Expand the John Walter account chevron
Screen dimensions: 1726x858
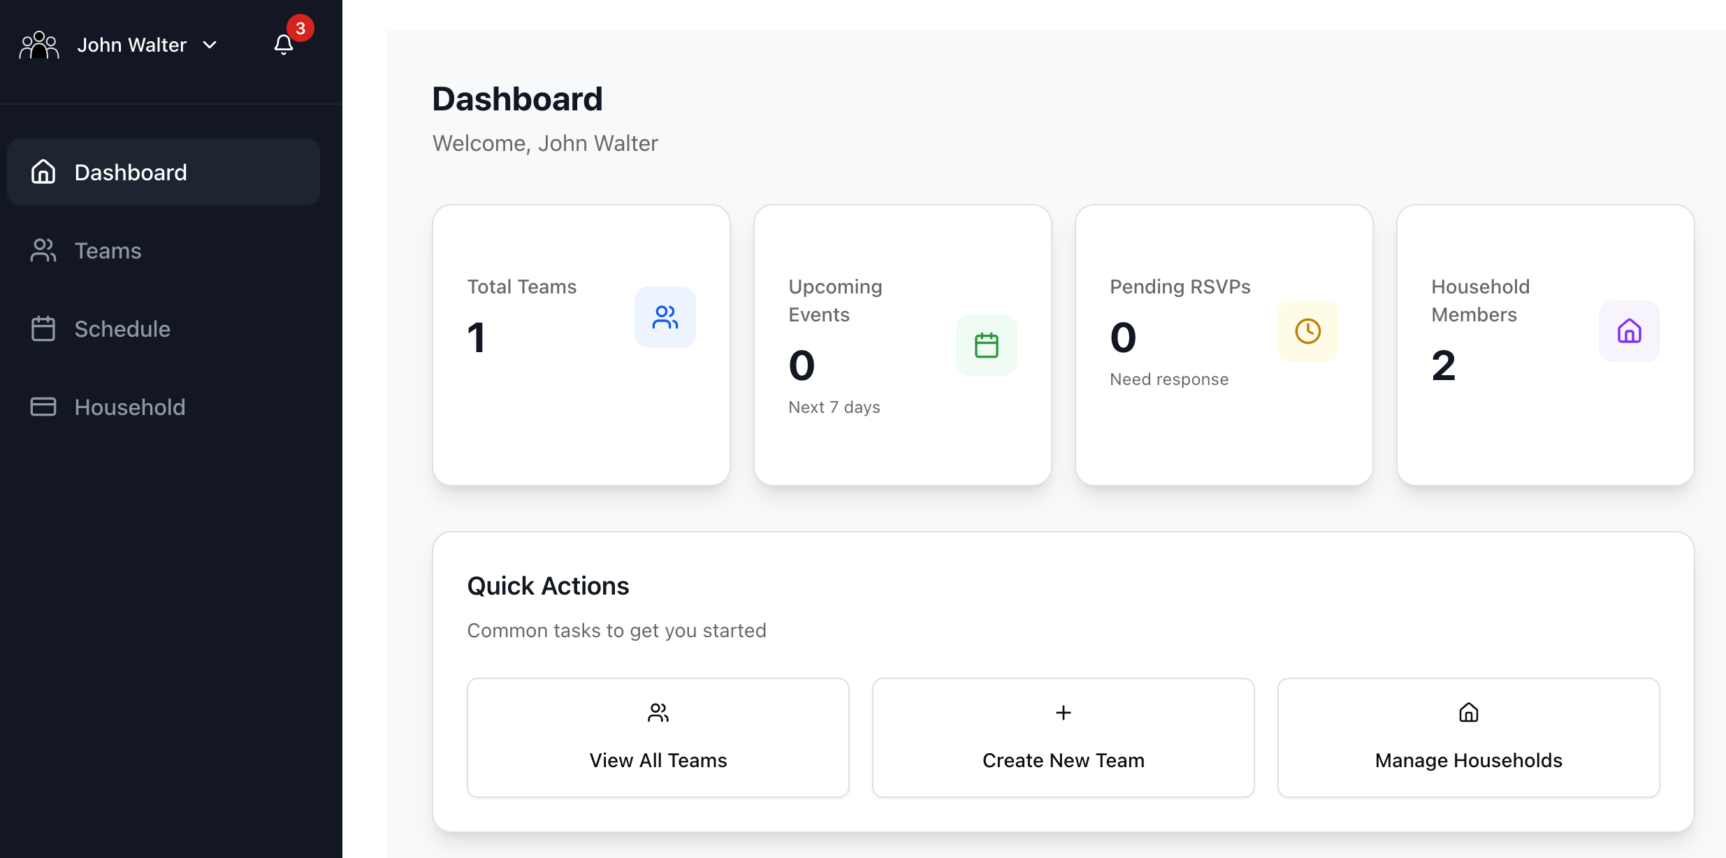pyautogui.click(x=210, y=45)
